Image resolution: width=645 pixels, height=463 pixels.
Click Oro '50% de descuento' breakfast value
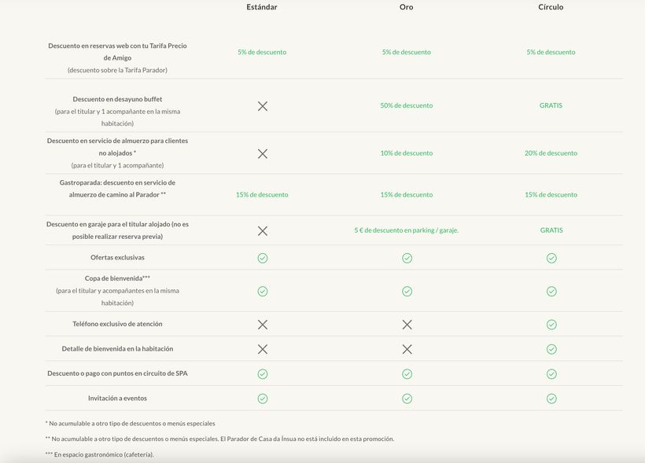click(x=407, y=105)
